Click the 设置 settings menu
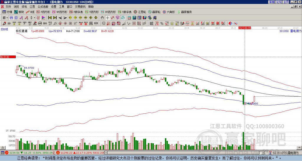The width and height of the screenshot is (302, 161). tap(54, 7)
